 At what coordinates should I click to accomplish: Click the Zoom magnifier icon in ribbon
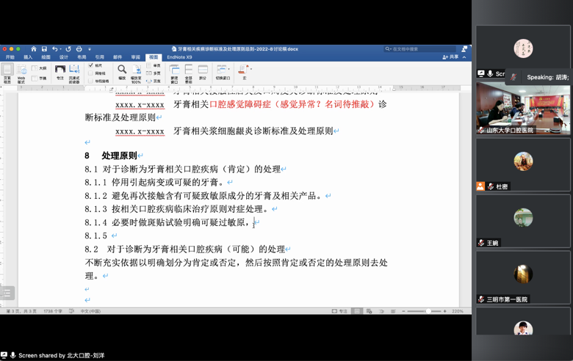coord(122,69)
